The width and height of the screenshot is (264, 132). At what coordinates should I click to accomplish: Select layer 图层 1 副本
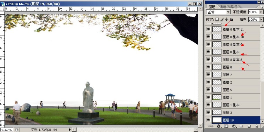point(236,105)
